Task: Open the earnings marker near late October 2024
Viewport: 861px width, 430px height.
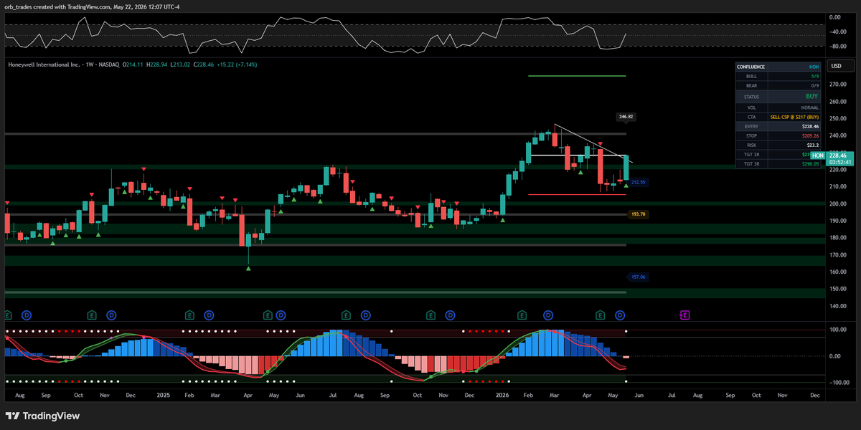Action: [92, 315]
